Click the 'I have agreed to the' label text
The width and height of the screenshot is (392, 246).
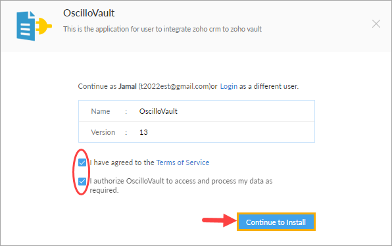tap(122, 162)
